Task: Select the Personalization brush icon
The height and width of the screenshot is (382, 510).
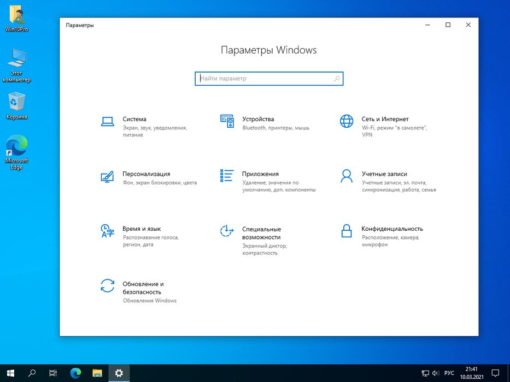Action: click(x=107, y=176)
